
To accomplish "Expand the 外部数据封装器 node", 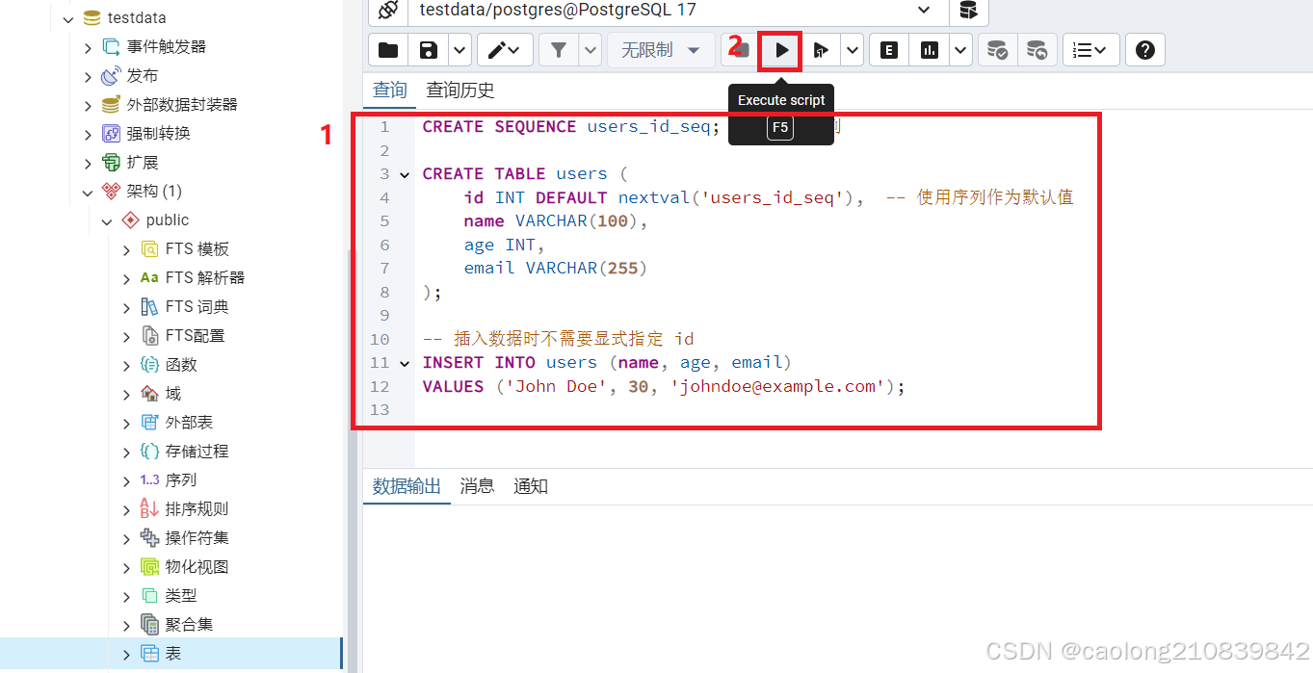I will [x=88, y=105].
